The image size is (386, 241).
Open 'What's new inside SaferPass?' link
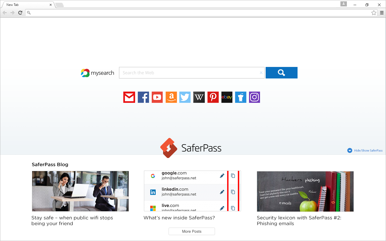click(179, 218)
